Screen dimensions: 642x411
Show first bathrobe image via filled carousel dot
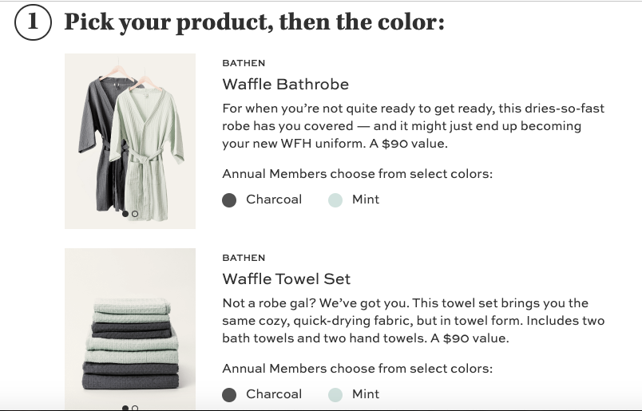[x=125, y=214]
